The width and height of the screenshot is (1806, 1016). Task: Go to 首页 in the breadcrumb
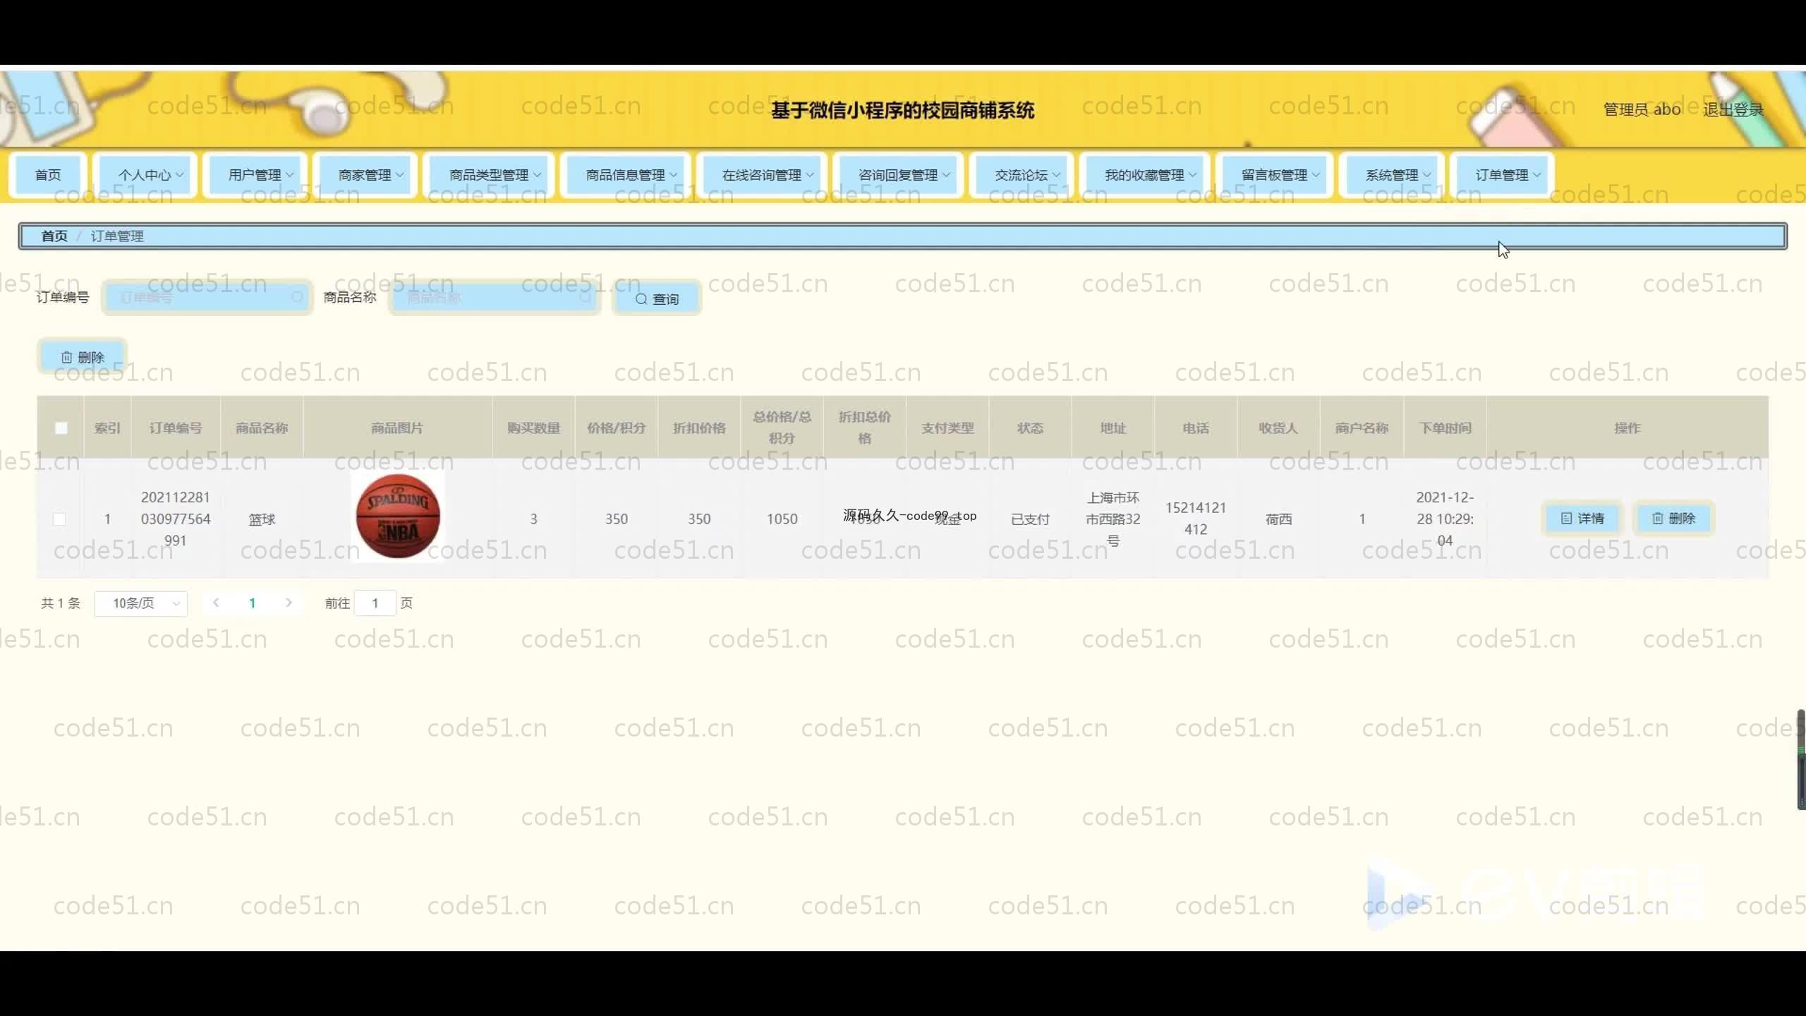54,236
